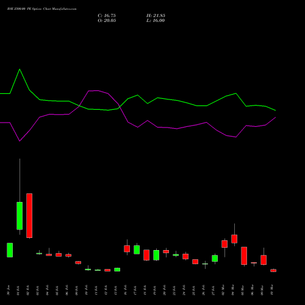The height and width of the screenshot is (305, 305).
Task: Select the 01 Feb date label
Action: point(18,290)
